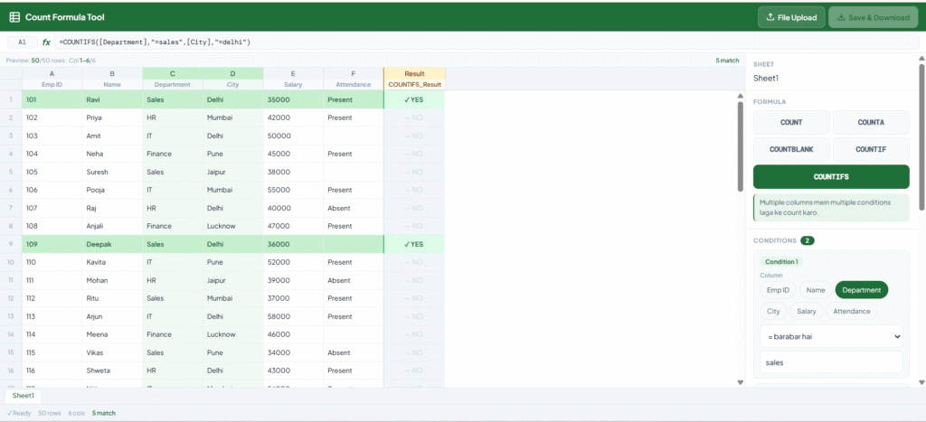This screenshot has height=422, width=926.
Task: Select column A header
Action: point(52,73)
